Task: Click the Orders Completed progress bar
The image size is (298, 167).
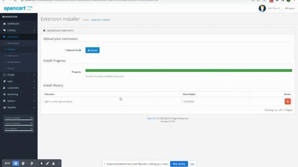Action: click(19, 120)
